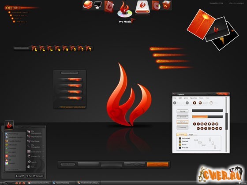Click the orange progress bar

207,117
